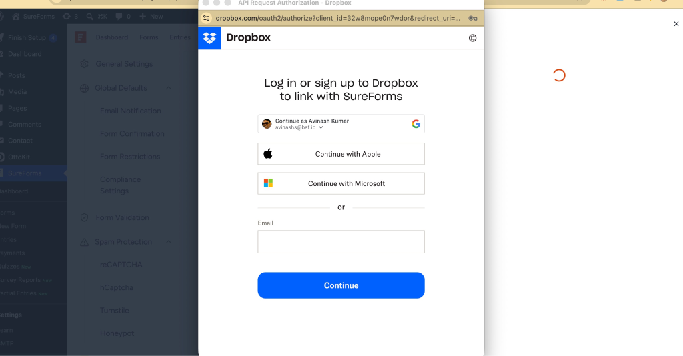Screen dimensions: 683x356
Task: Open Posts in WordPress sidebar
Action: [17, 76]
